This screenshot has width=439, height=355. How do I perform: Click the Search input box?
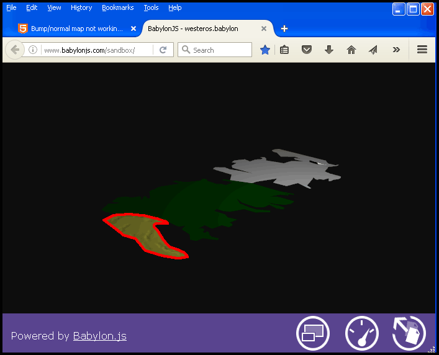click(215, 50)
